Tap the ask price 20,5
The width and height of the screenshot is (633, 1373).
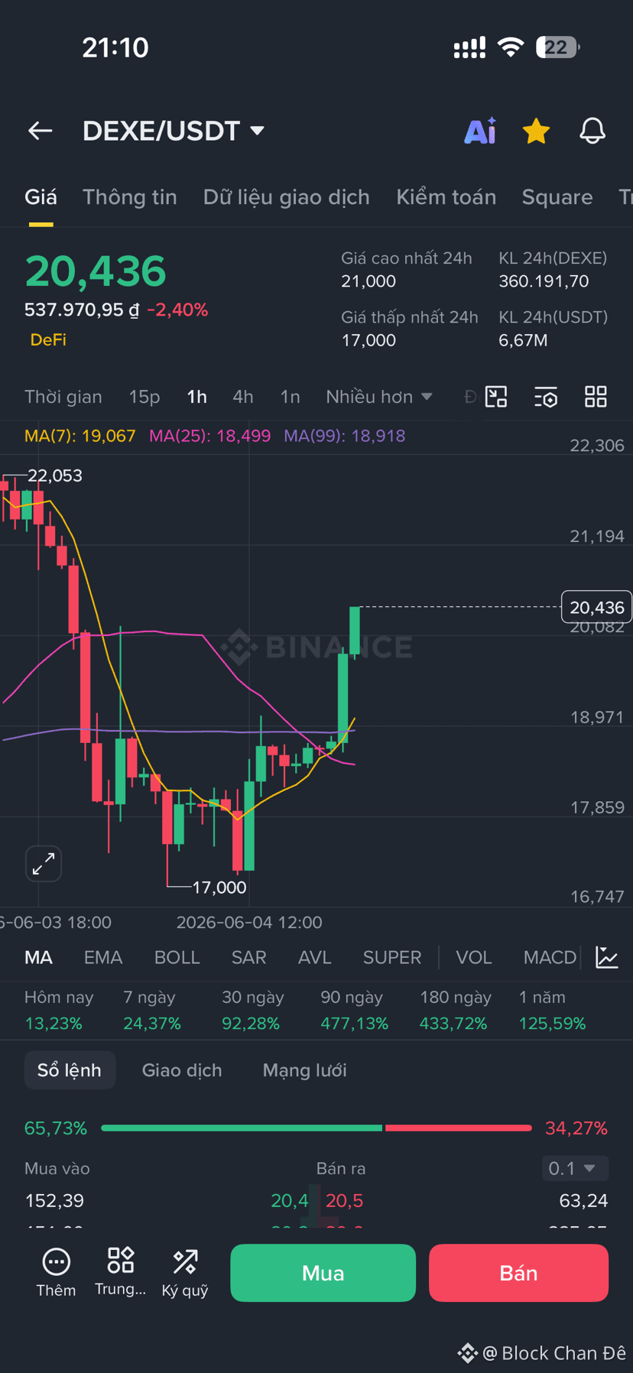pos(345,1200)
